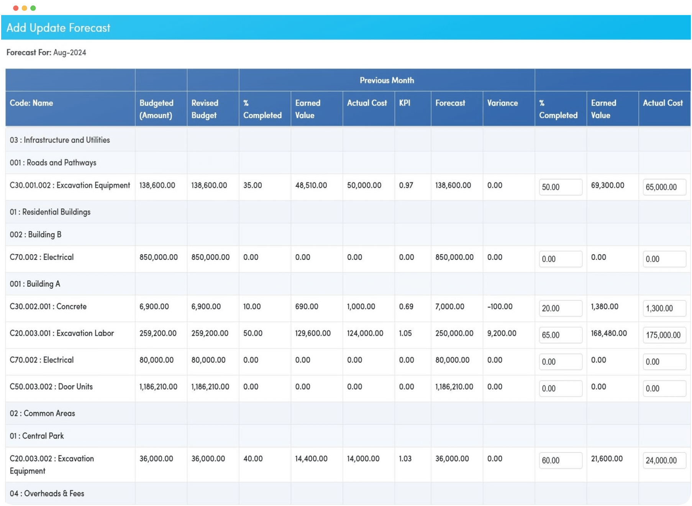Click the % Completed input for Excavation Equipment C30.001.002

[x=560, y=187]
